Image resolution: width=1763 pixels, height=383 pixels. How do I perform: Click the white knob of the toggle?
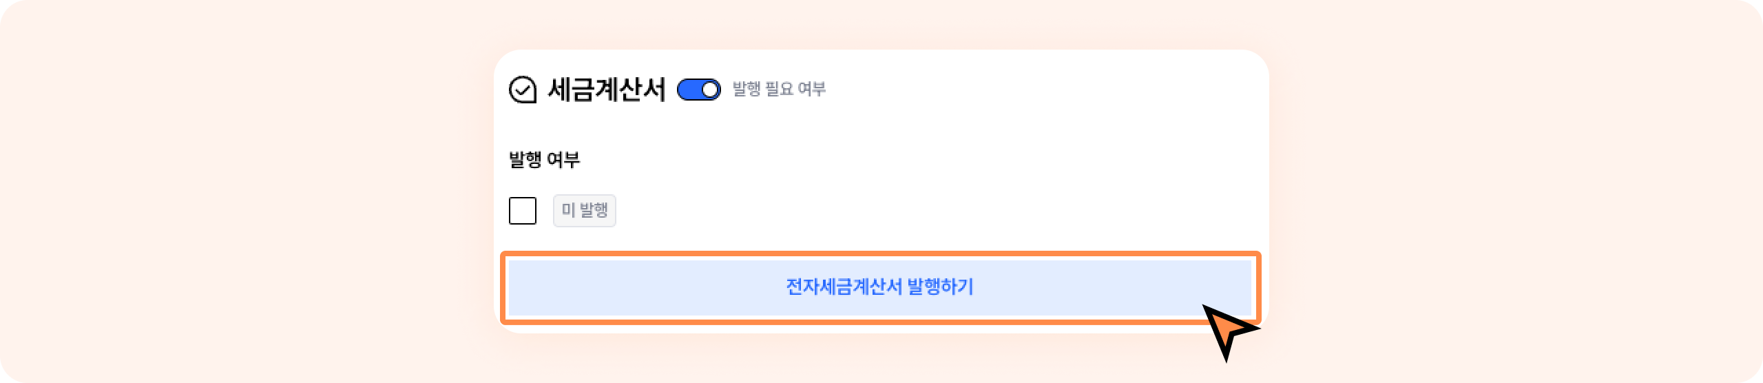(710, 90)
